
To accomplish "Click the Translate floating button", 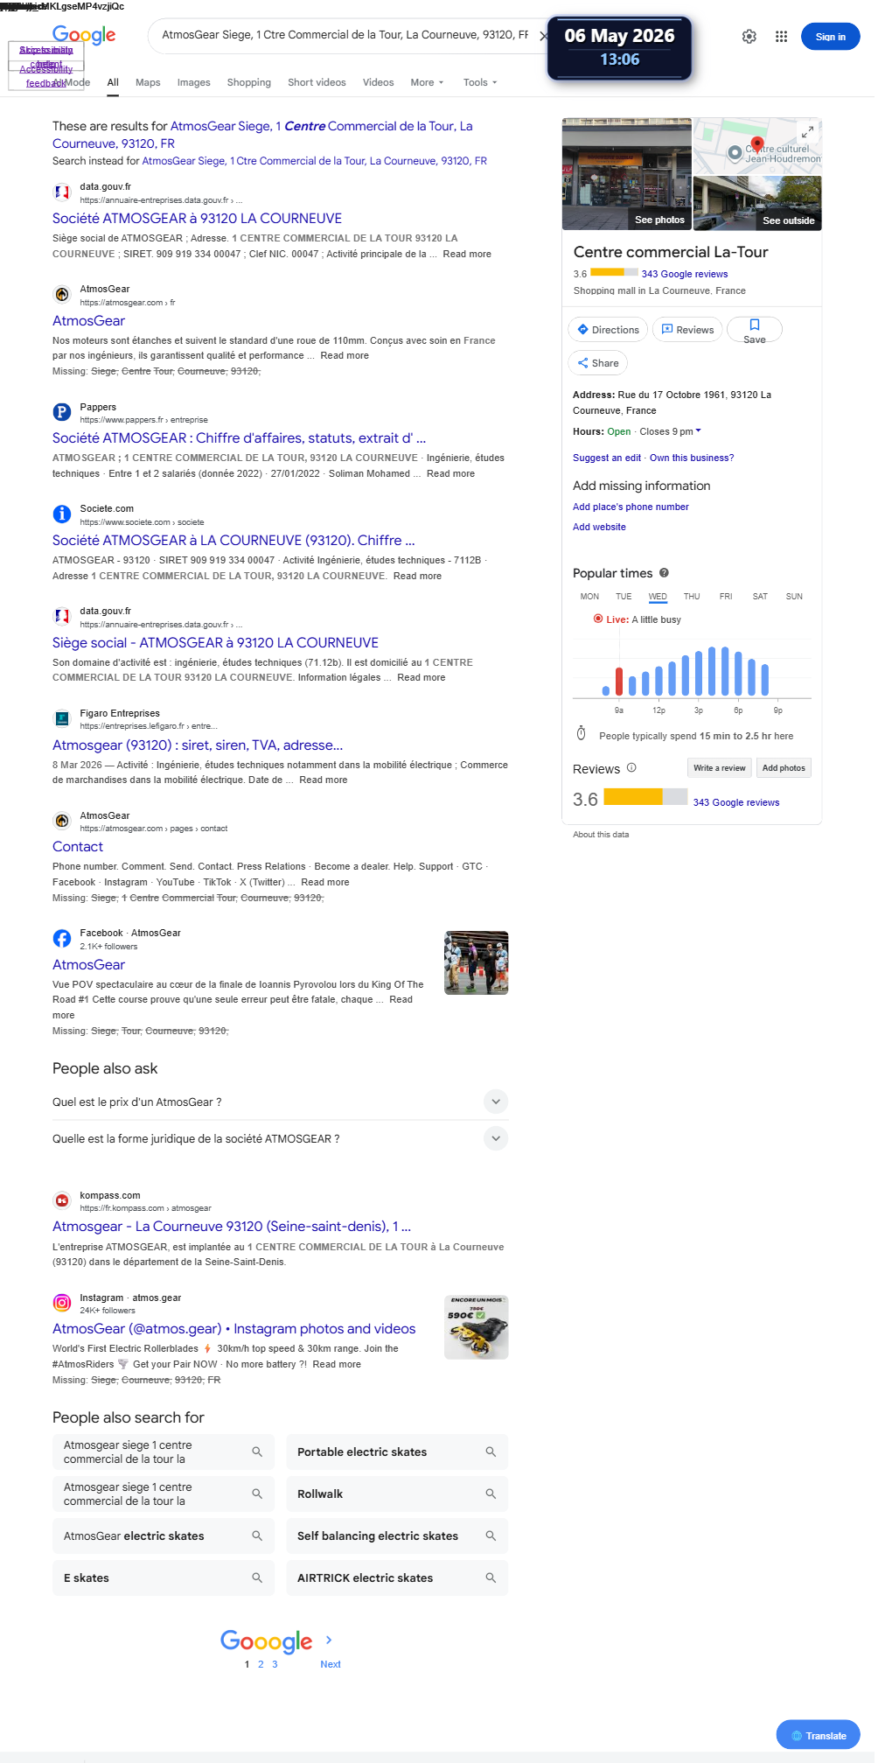I will point(818,1735).
